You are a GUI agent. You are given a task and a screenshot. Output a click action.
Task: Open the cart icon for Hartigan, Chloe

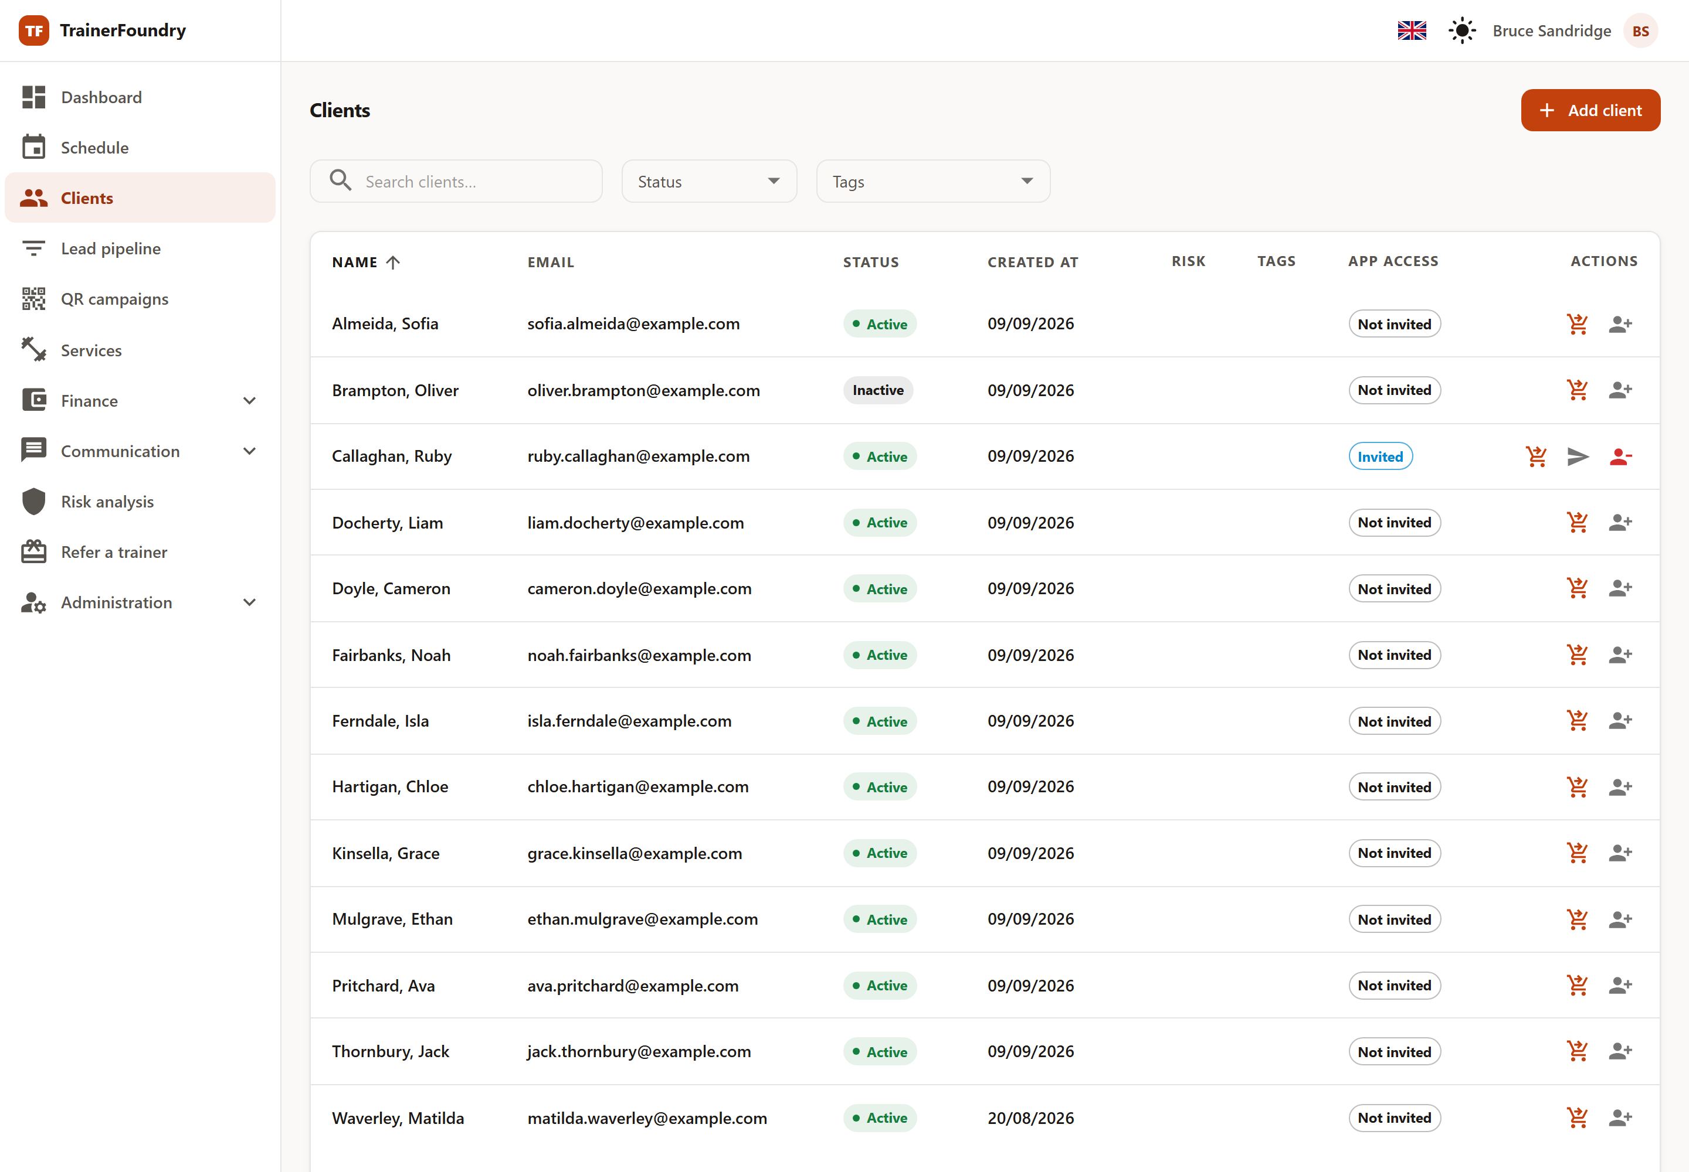pos(1578,786)
